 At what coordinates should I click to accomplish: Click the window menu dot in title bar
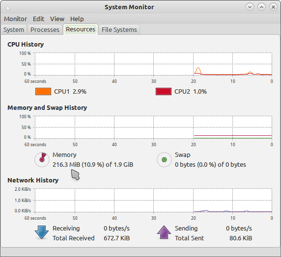[8, 8]
